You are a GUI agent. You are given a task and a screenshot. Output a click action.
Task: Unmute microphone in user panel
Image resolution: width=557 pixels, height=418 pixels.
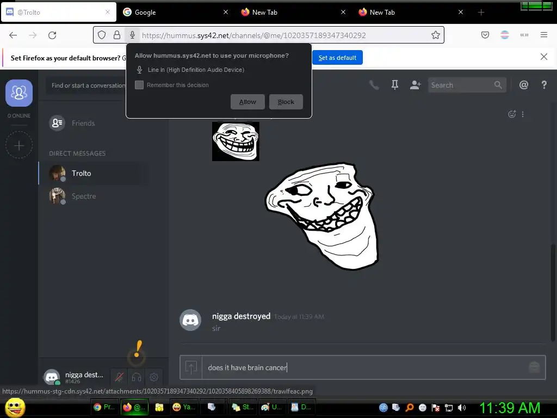click(x=119, y=377)
